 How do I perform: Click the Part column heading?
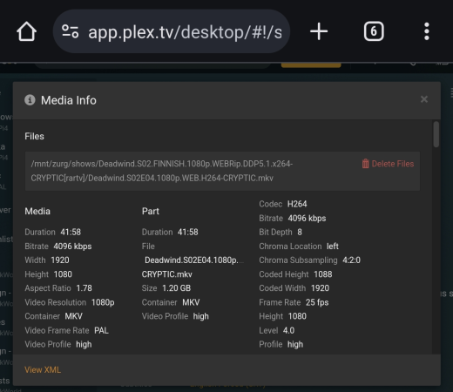pos(151,211)
